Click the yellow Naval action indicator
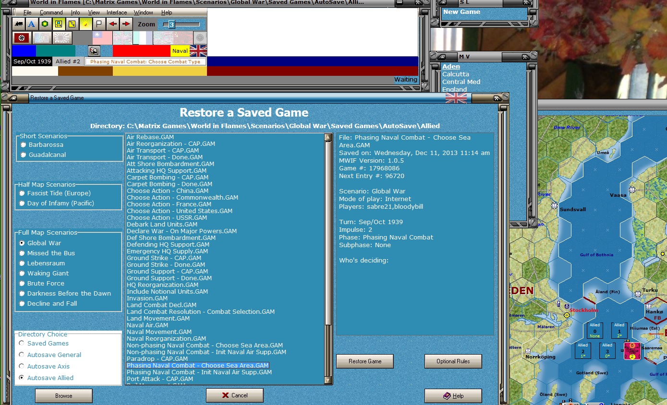The width and height of the screenshot is (667, 405). pyautogui.click(x=180, y=51)
